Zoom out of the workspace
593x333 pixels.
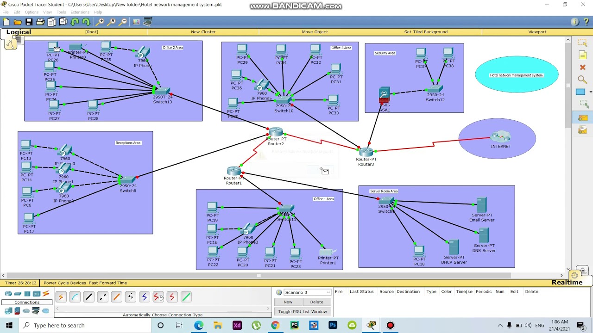123,22
